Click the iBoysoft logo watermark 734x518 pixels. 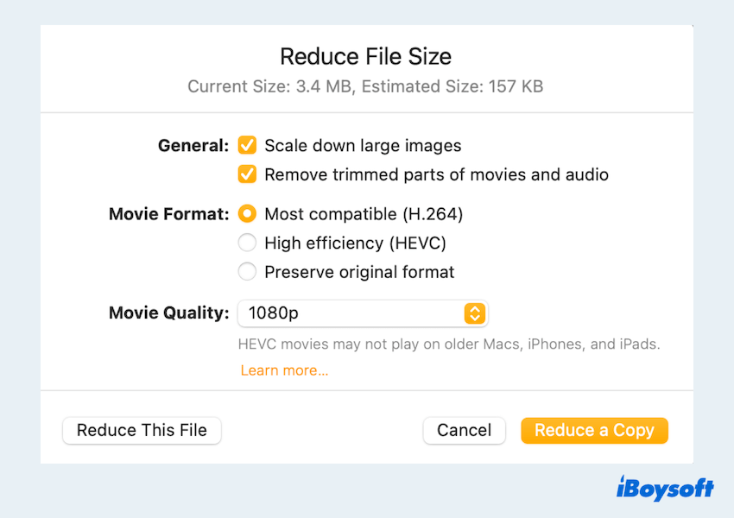pyautogui.click(x=665, y=489)
